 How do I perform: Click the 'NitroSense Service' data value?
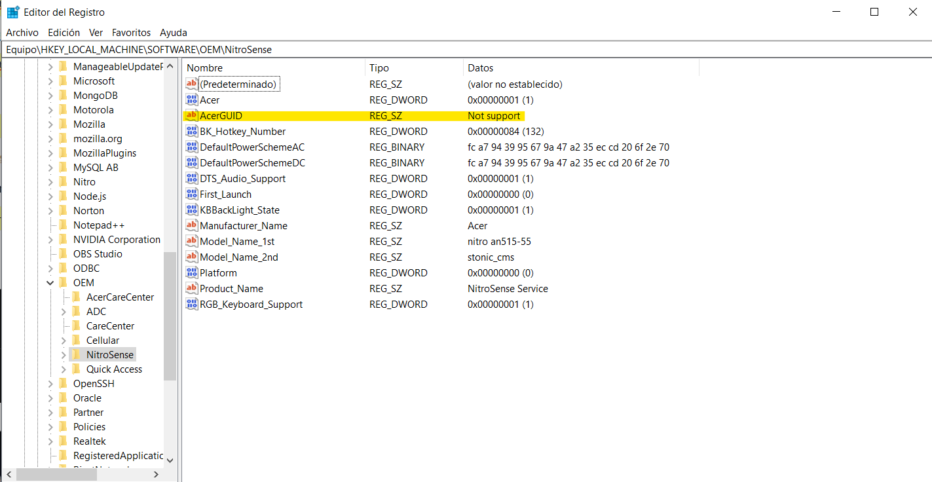508,288
